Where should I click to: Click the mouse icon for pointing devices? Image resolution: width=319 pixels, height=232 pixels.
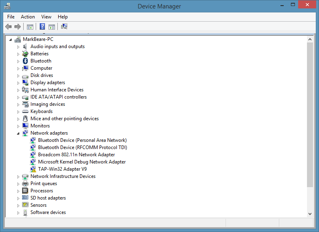coord(25,119)
